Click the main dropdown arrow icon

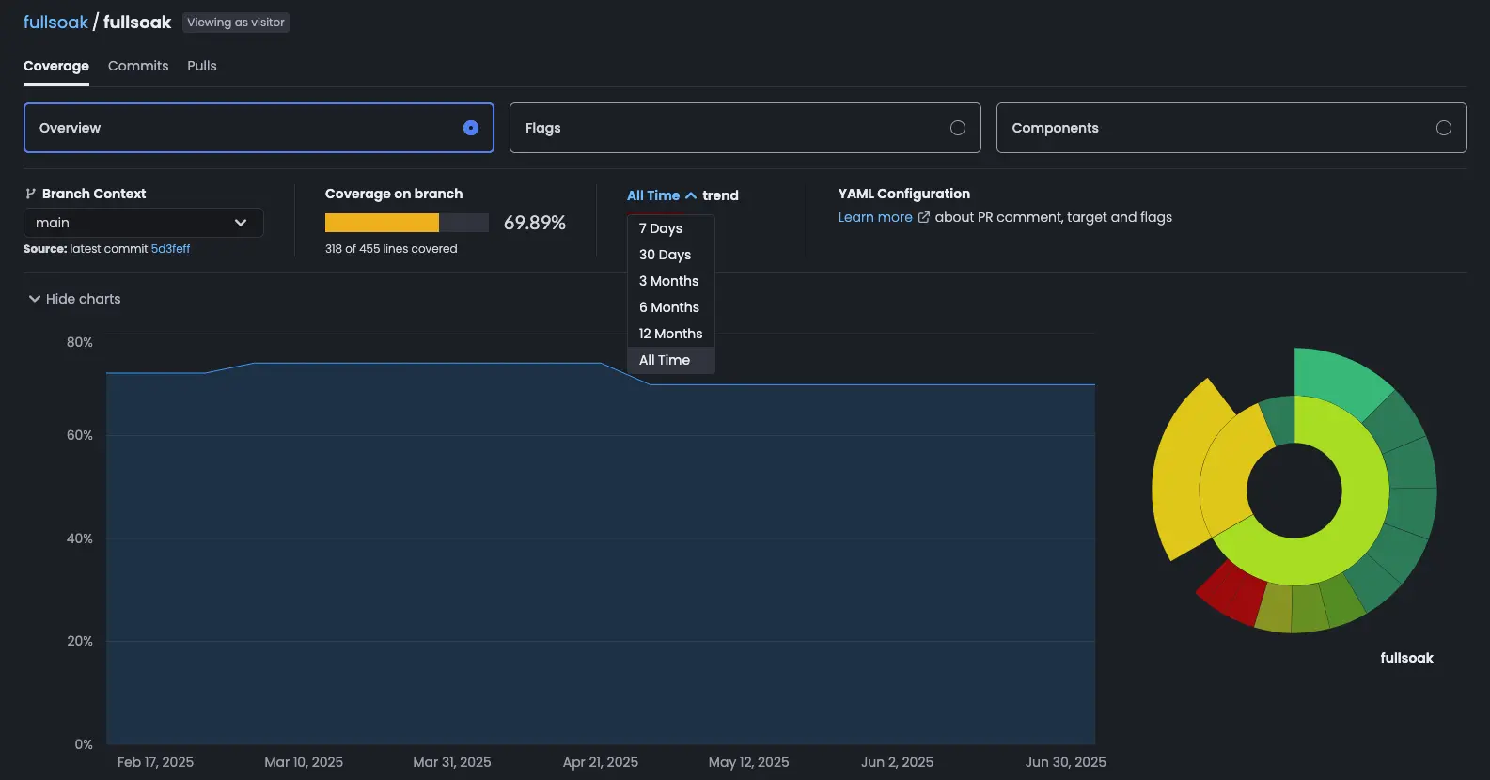[241, 223]
